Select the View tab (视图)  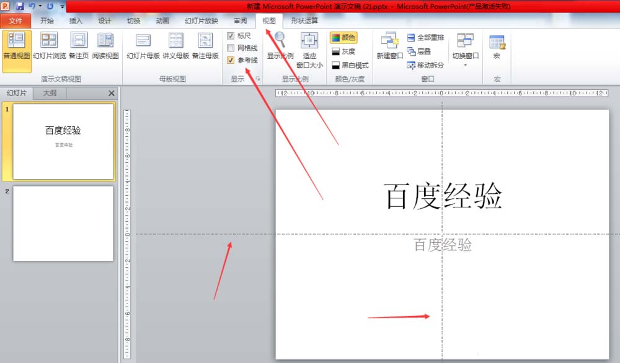[x=269, y=20]
